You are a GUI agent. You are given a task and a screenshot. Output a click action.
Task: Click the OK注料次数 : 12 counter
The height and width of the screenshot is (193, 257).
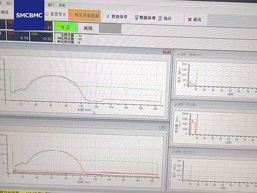(x=69, y=39)
